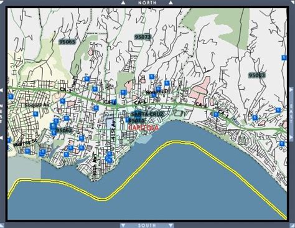Select the blue marker directly left of 95062 label
Screen dimensions: 295x228
pos(54,133)
